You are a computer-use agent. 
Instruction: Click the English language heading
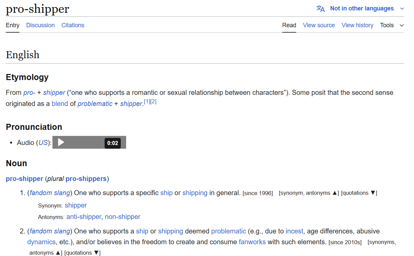pyautogui.click(x=23, y=55)
